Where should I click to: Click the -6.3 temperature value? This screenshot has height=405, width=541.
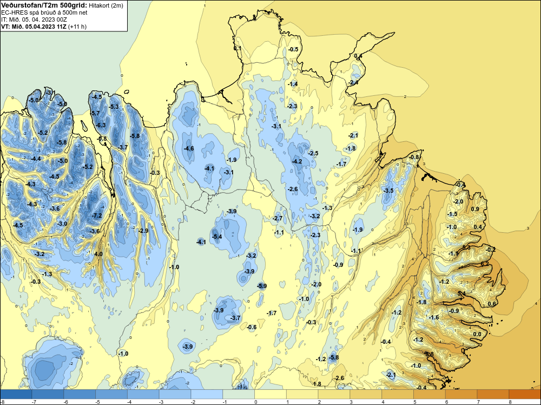tap(101, 125)
